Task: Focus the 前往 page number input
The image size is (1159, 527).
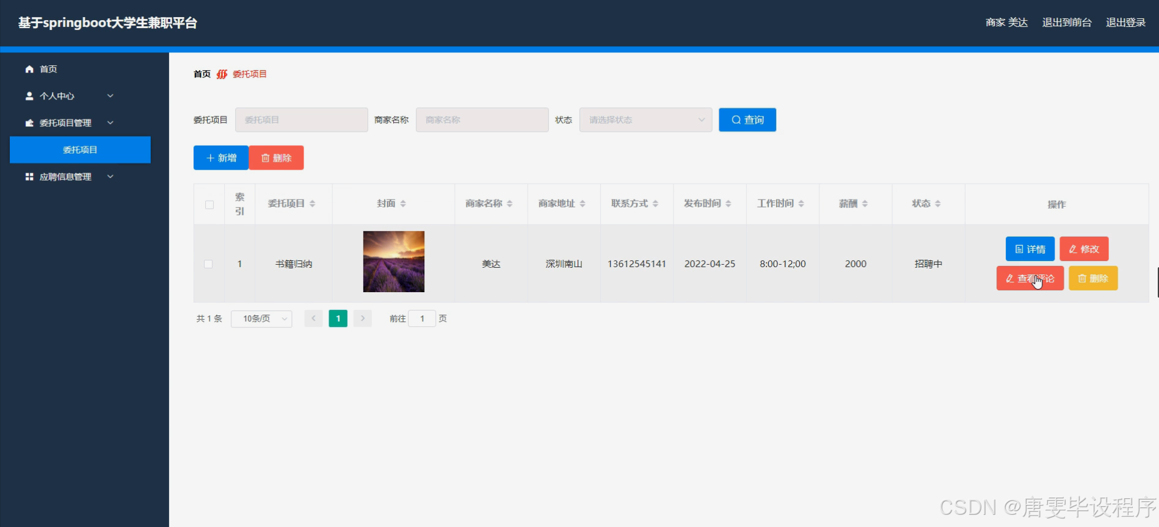Action: click(x=422, y=318)
